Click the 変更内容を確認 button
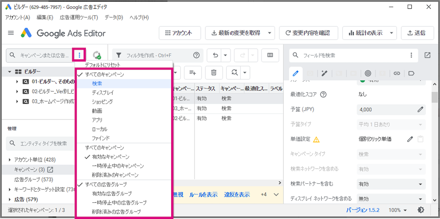The image size is (440, 219). pyautogui.click(x=308, y=33)
